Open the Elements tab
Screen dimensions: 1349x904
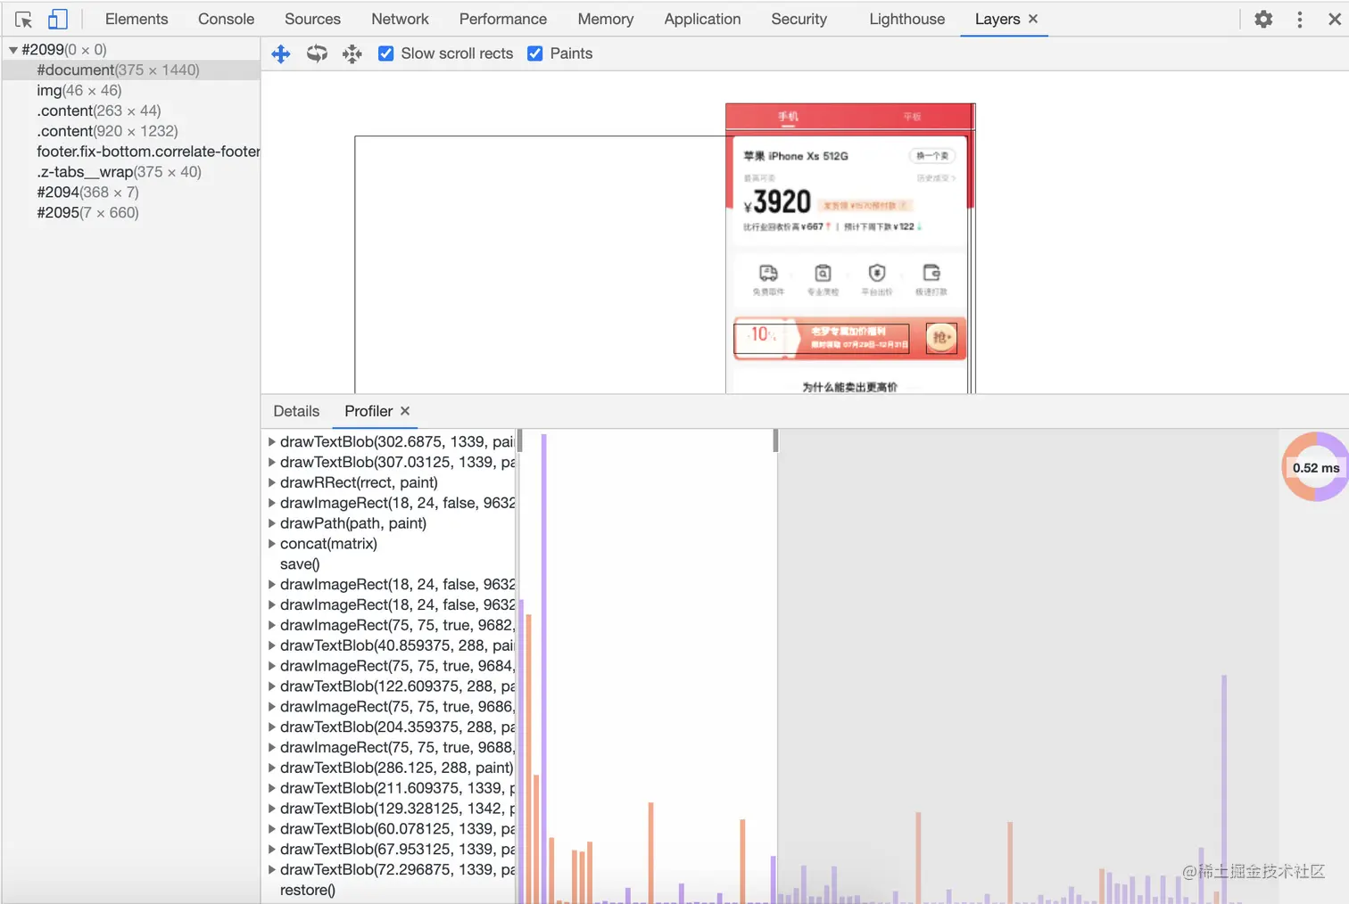coord(137,19)
